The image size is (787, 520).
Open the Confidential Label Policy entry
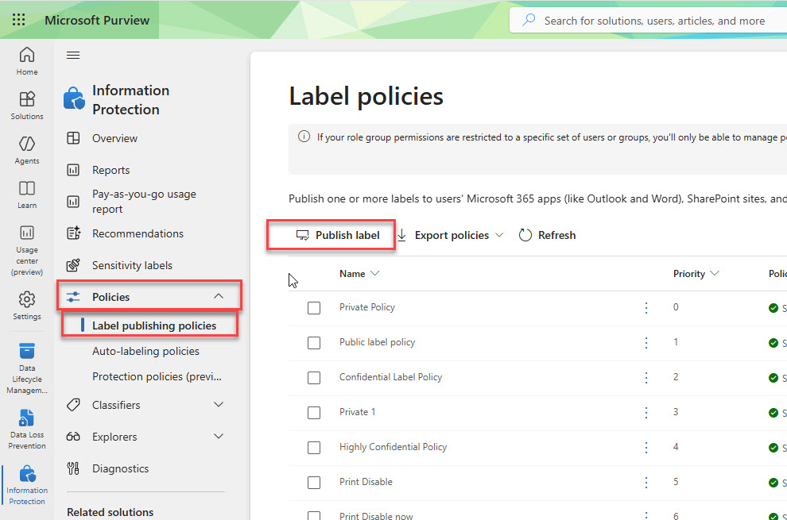pyautogui.click(x=390, y=376)
